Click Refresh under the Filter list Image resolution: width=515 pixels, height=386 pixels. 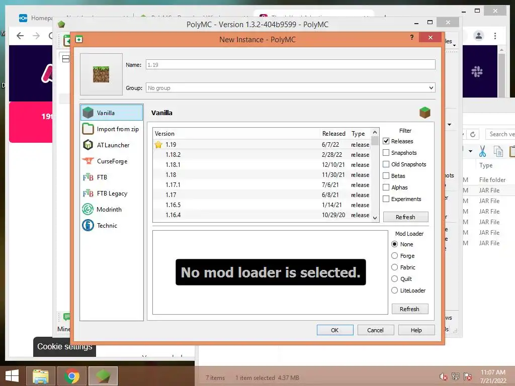(x=406, y=217)
